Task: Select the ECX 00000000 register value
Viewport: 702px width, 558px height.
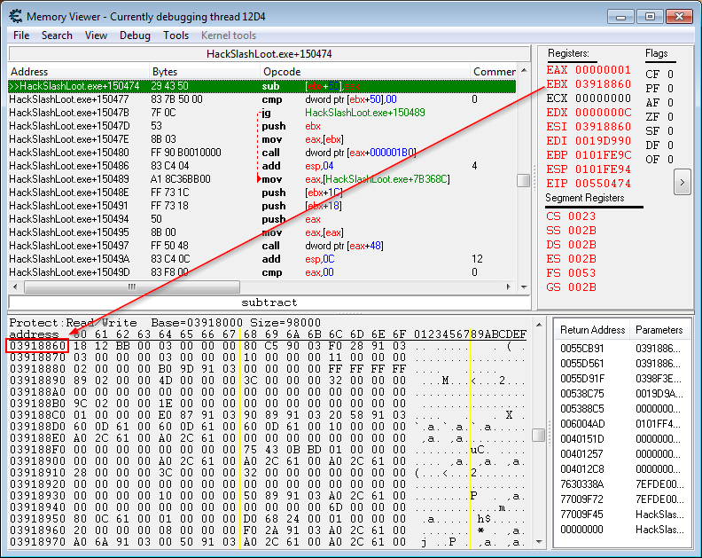Action: 589,98
